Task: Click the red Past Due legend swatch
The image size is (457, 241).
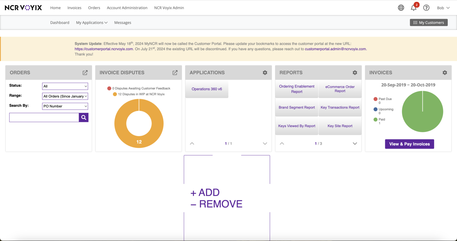Action: [375, 99]
